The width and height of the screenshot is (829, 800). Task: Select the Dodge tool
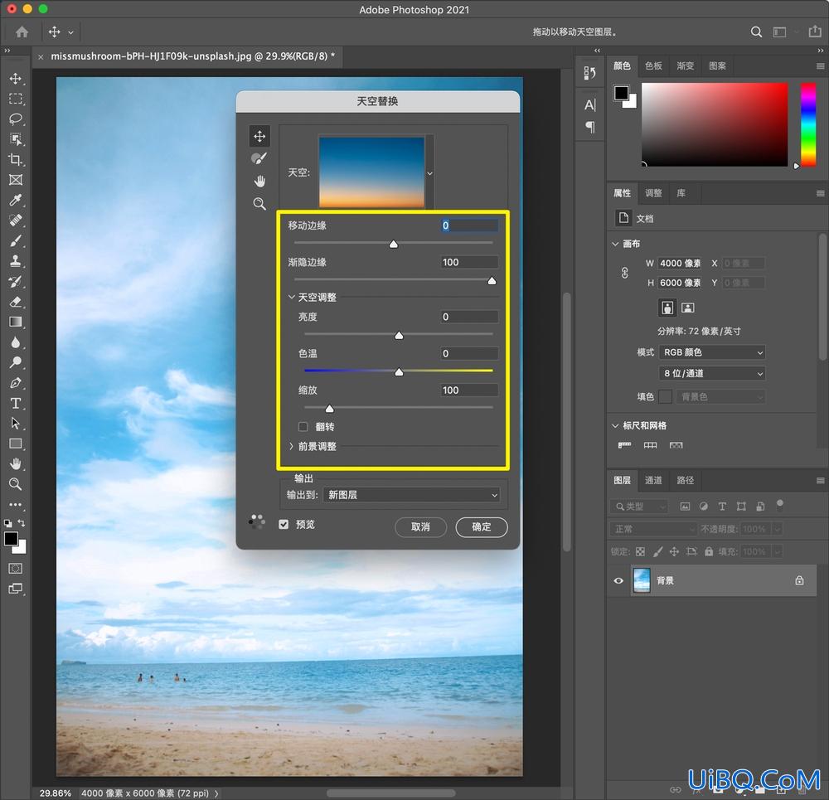[x=15, y=362]
